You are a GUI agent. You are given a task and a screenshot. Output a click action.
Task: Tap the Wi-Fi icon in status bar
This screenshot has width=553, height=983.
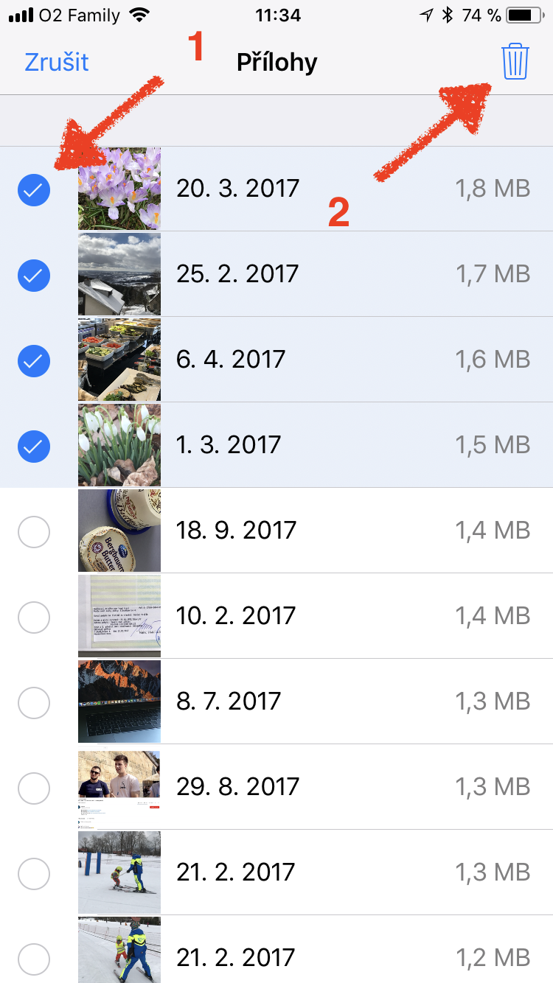tap(137, 15)
